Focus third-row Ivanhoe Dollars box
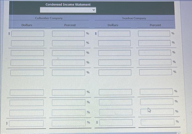 (x=114, y=53)
